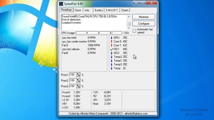The width and height of the screenshot is (214, 120).
Task: Click the Pwm2 spinner arrows
Action: coord(78,80)
